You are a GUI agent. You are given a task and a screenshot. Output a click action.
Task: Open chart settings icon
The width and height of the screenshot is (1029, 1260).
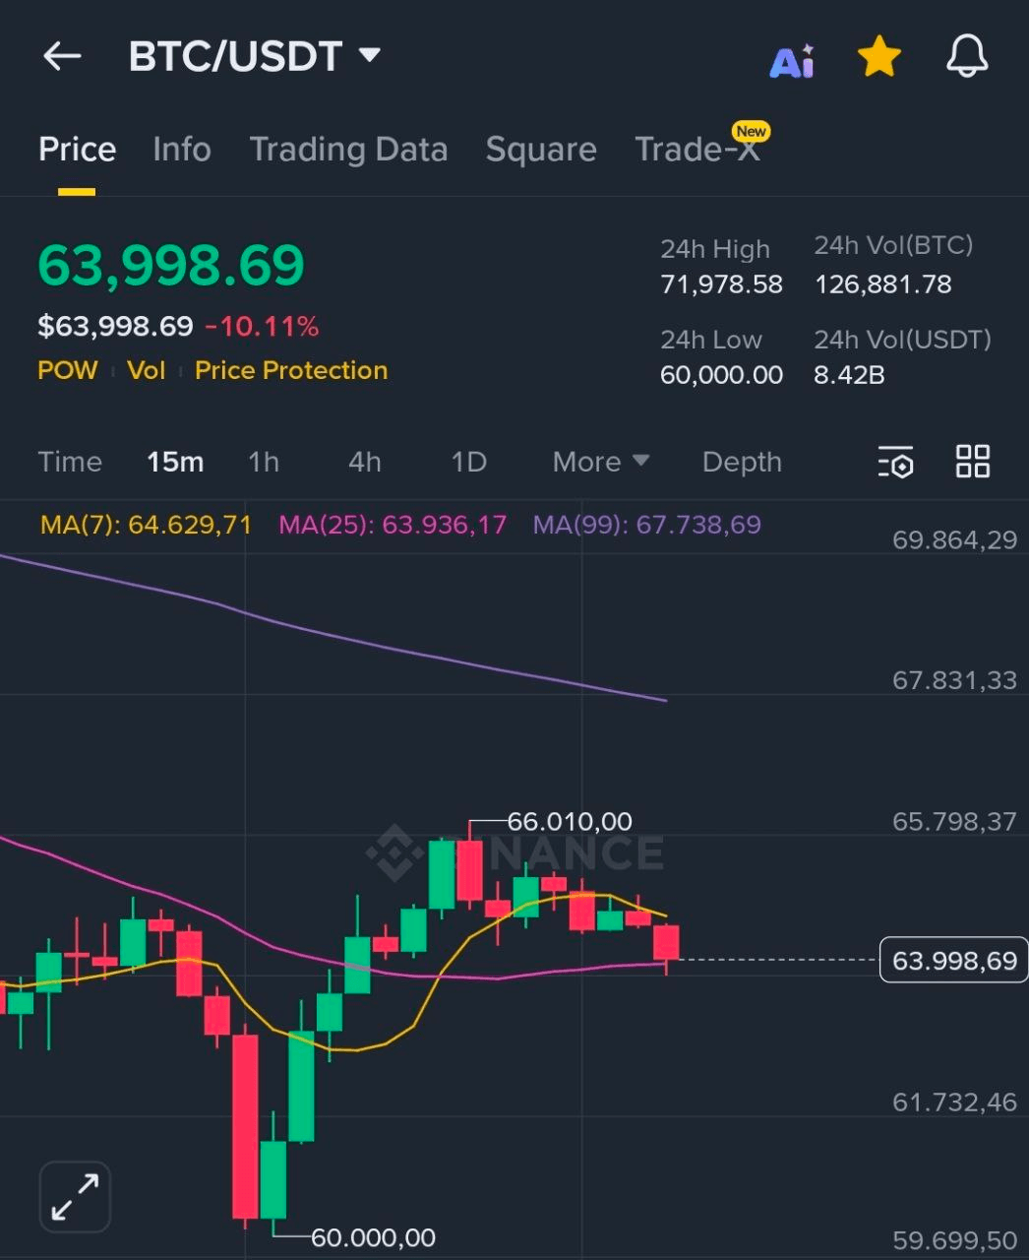pyautogui.click(x=895, y=462)
